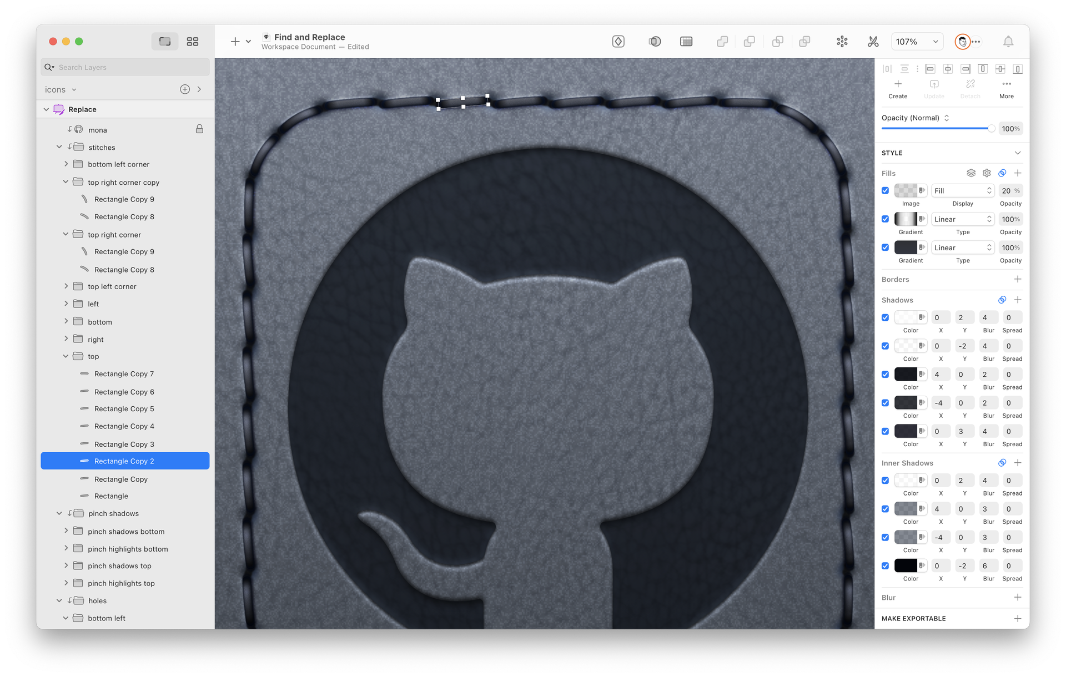Expand the pinch shadows bottom group
1066x677 pixels.
point(66,531)
